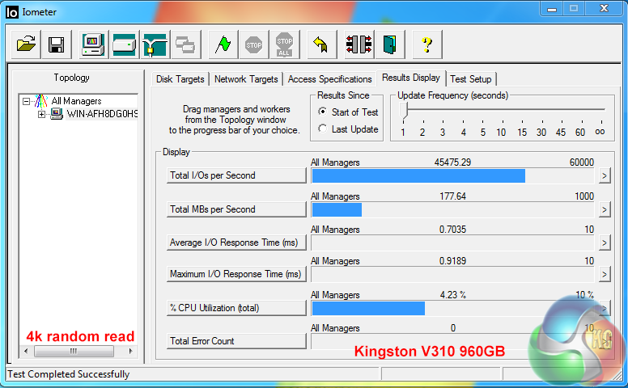Expand the WIN-AFH8DG0HS manager node

(x=41, y=115)
